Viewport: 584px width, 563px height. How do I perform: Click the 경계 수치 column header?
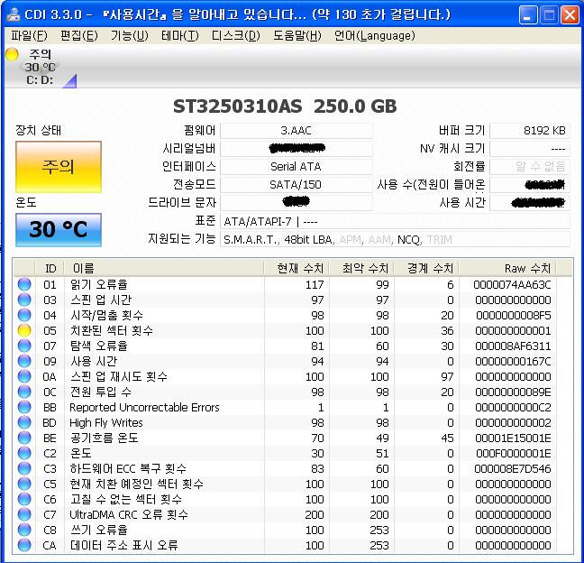click(x=427, y=268)
